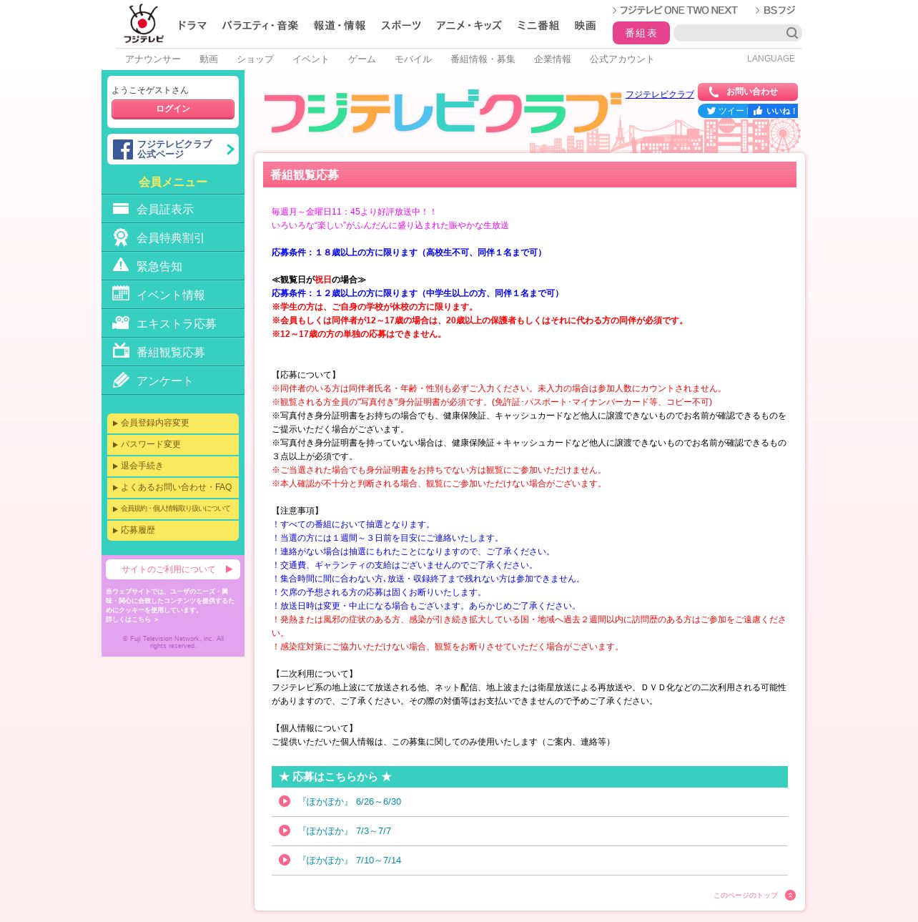Open the Fuji TV logo homepage

(143, 24)
